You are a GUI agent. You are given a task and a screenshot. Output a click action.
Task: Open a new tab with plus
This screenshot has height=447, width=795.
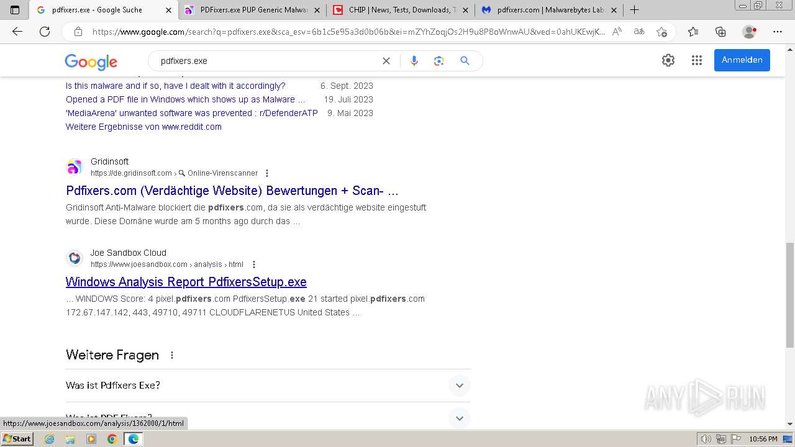point(634,10)
